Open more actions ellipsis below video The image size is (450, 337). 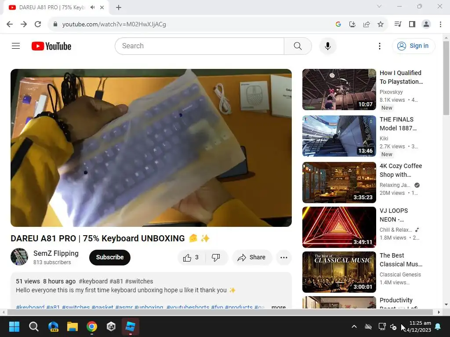click(283, 257)
